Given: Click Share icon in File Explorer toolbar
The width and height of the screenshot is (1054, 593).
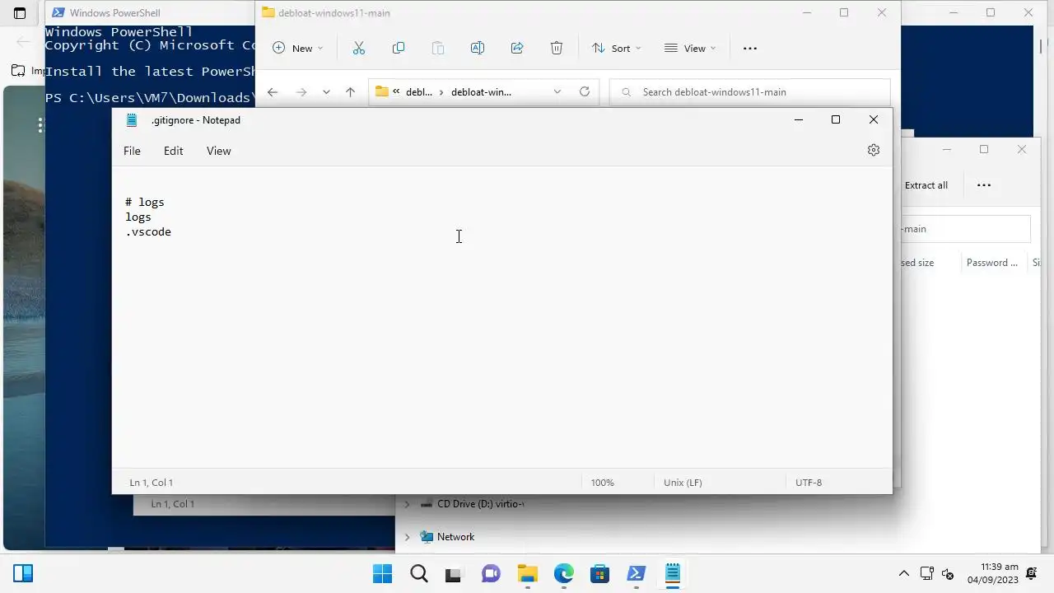Looking at the screenshot, I should [517, 48].
